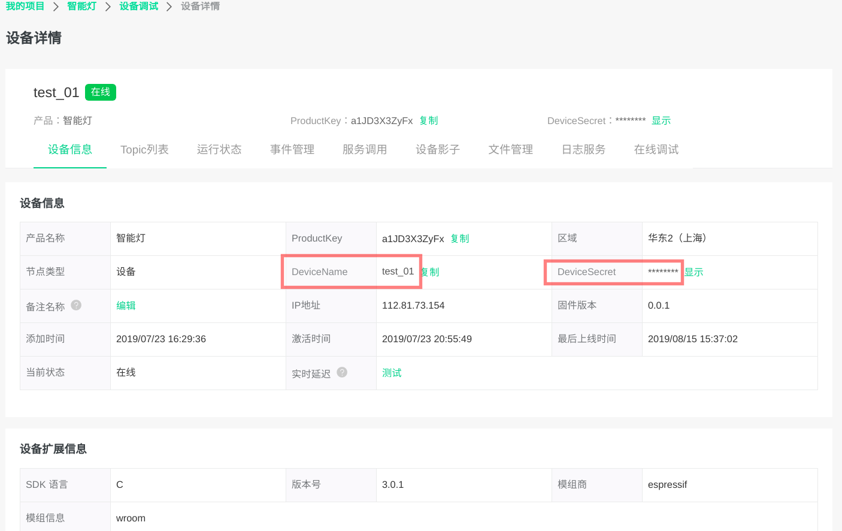
Task: Click 编辑 to edit the remark name
Action: tap(126, 306)
